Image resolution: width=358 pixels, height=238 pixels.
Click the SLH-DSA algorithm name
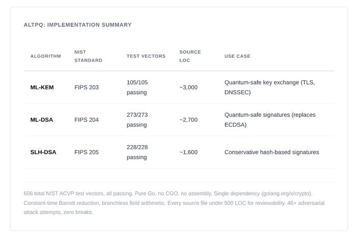(x=43, y=152)
